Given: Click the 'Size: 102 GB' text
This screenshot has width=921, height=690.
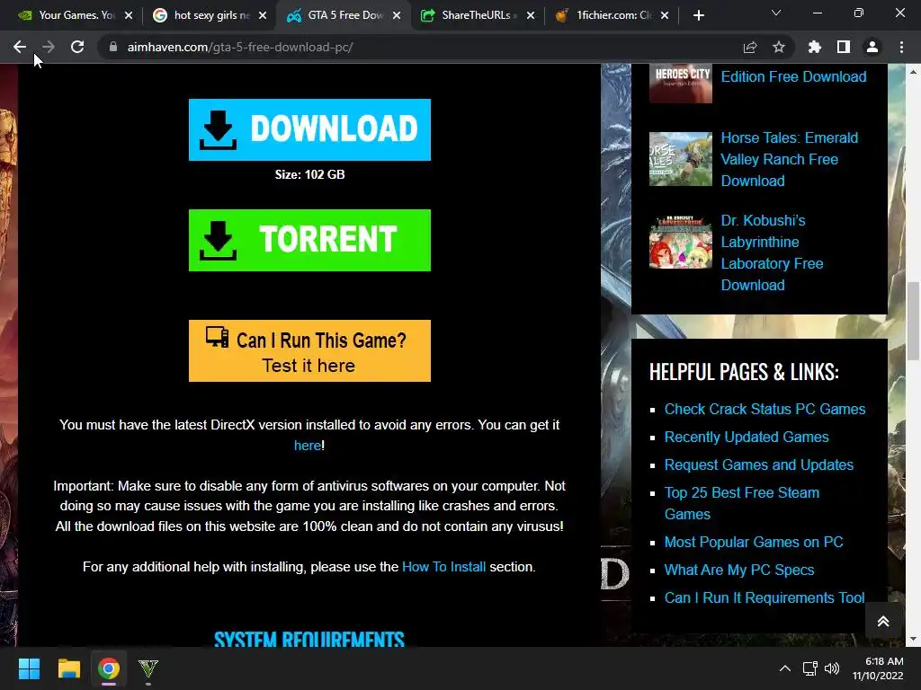Looking at the screenshot, I should pos(309,174).
